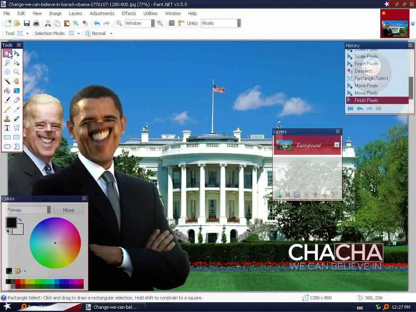The height and width of the screenshot is (312, 416).
Task: Rewind history with the History panel button
Action: 351,108
